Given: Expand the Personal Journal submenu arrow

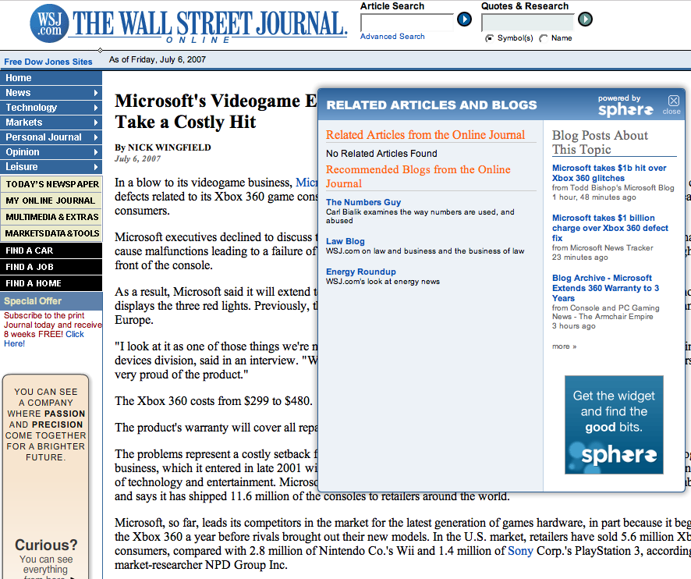Looking at the screenshot, I should (96, 137).
